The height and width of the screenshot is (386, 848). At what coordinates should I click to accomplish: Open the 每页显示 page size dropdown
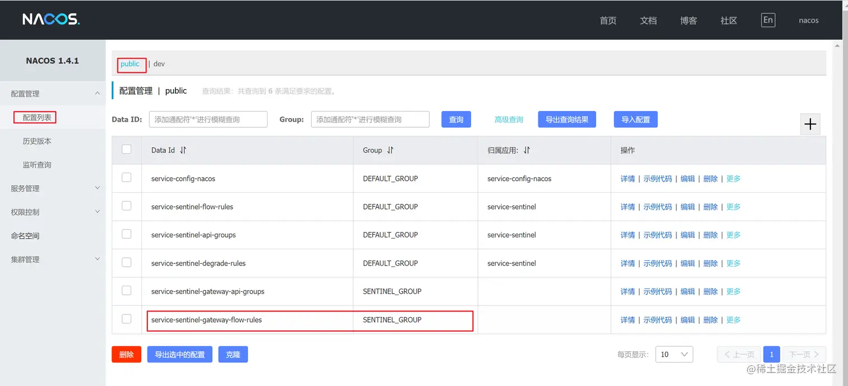(x=674, y=355)
